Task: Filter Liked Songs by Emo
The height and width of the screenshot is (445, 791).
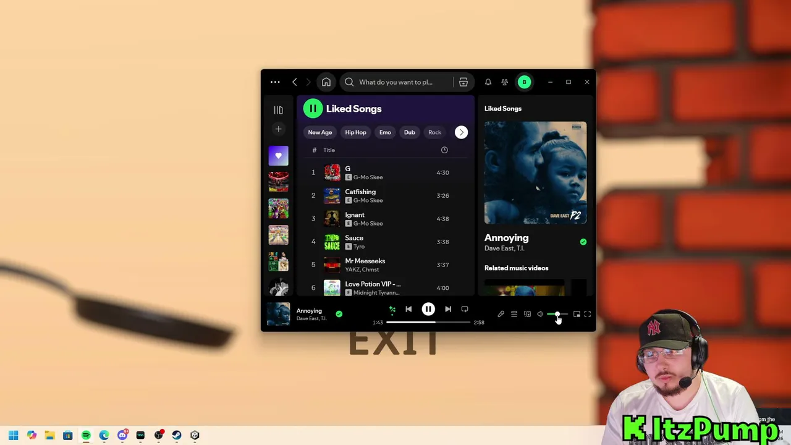Action: (385, 132)
